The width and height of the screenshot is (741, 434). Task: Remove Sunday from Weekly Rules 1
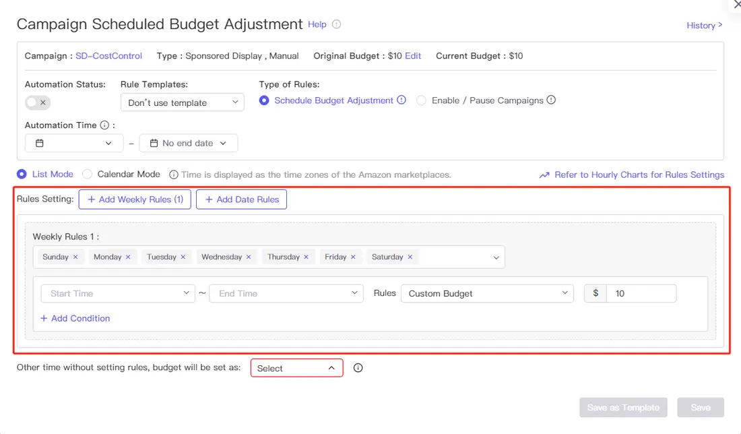tap(75, 257)
